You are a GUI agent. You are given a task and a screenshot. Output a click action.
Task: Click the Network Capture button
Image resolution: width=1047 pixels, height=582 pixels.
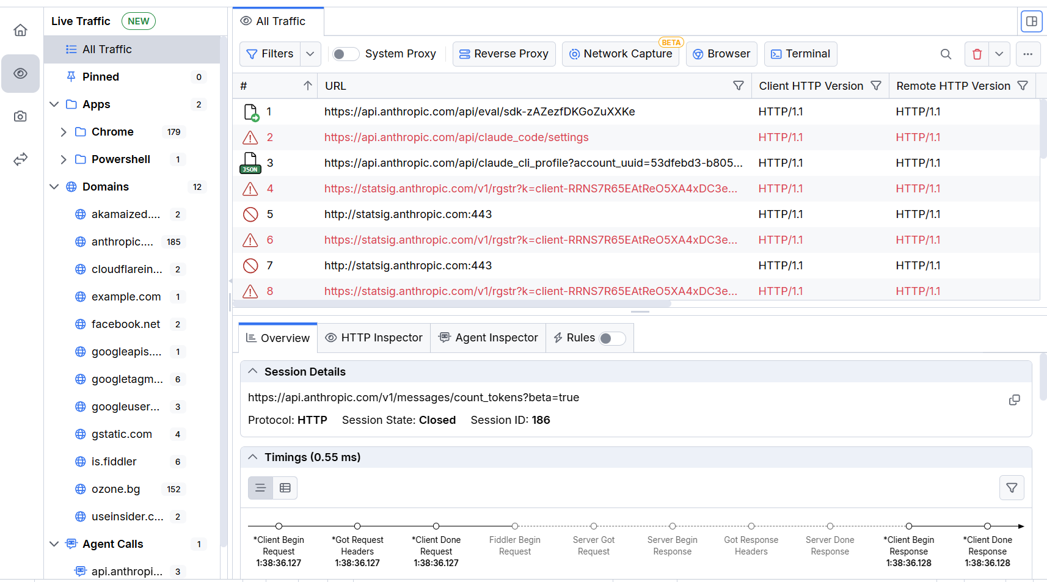click(x=621, y=54)
